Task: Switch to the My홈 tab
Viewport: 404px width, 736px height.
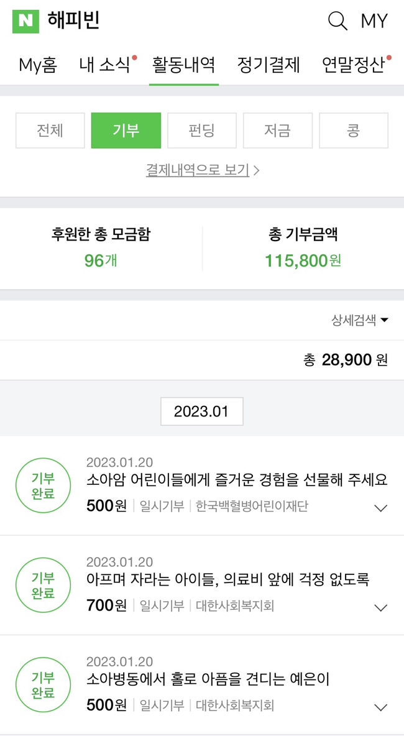Action: tap(38, 65)
